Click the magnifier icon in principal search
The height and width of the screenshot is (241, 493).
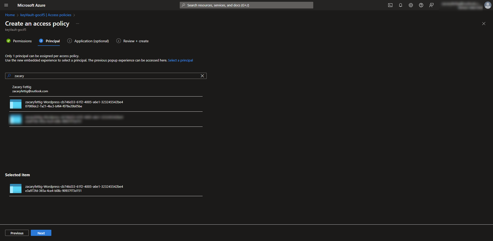click(x=9, y=76)
